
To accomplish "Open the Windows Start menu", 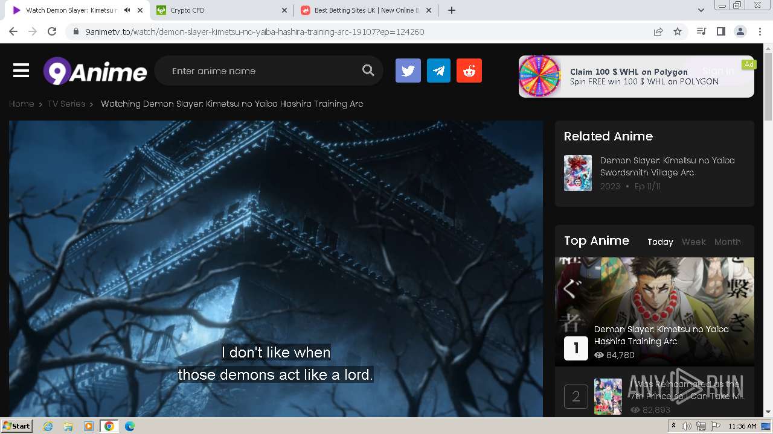I will click(16, 426).
